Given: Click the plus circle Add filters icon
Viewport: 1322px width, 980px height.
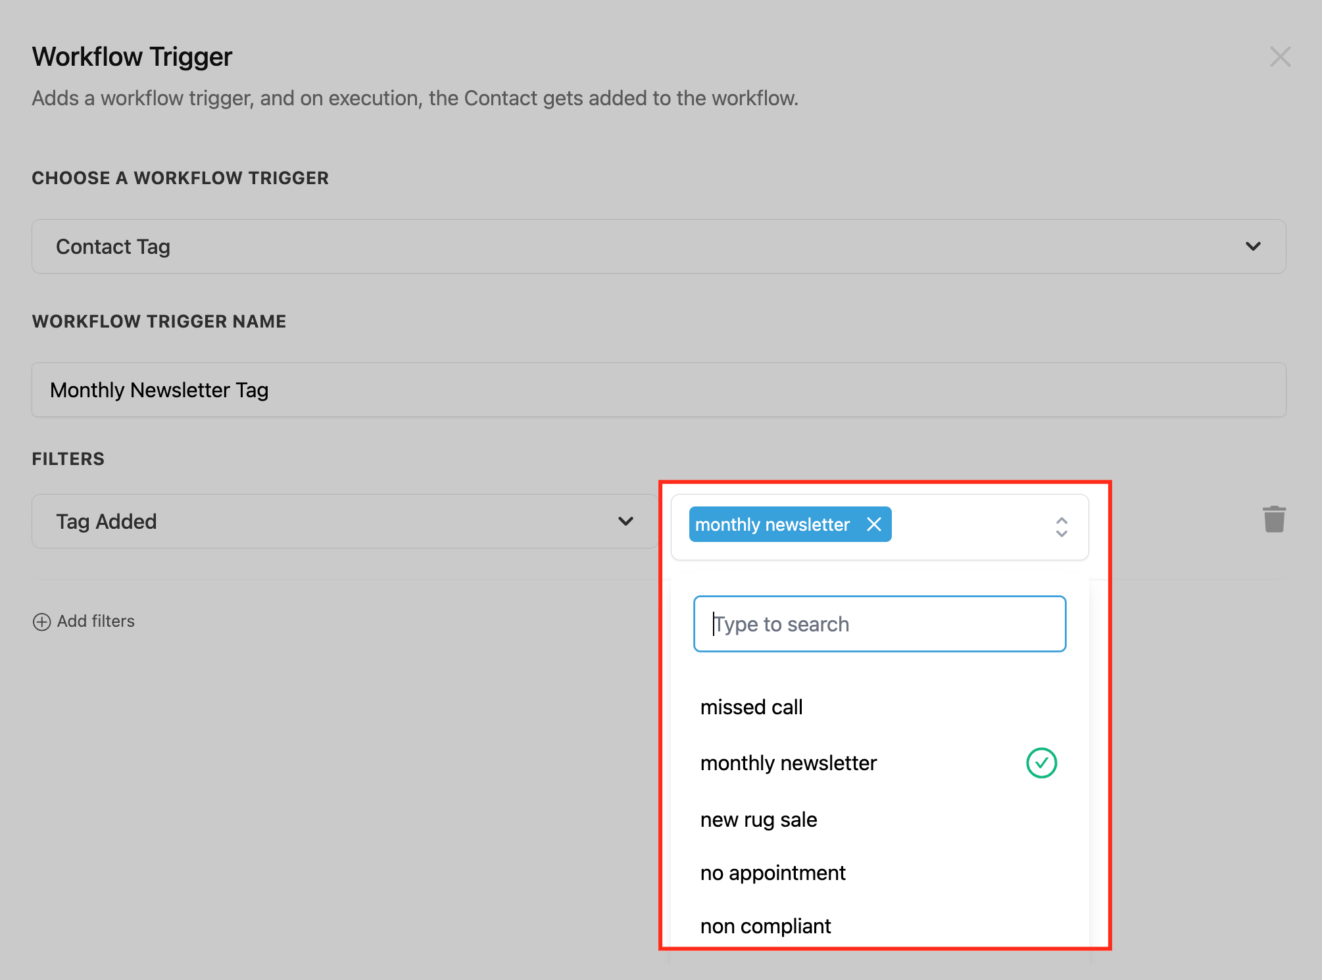Looking at the screenshot, I should [41, 622].
